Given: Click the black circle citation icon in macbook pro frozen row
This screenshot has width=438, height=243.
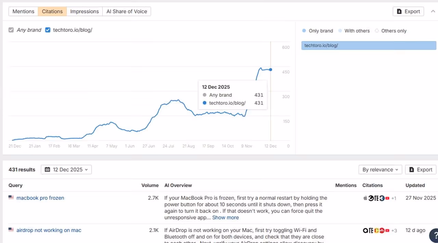Looking at the screenshot, I should click(x=371, y=198).
